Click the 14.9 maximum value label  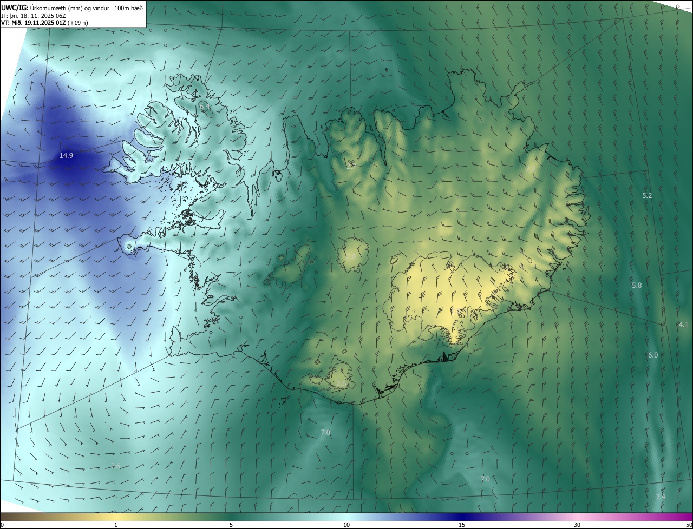66,155
